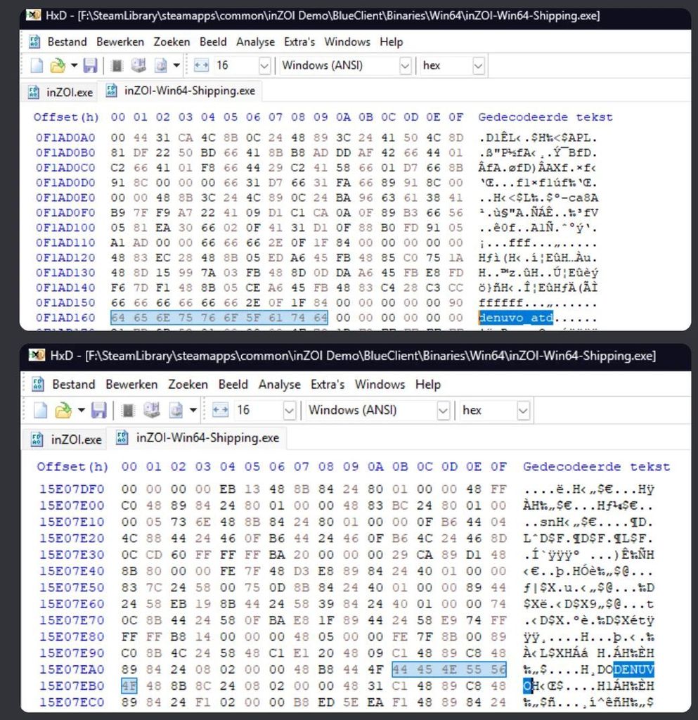Click offset 0F1AD0F0 row label, top window
Image resolution: width=698 pixels, height=720 pixels.
[65, 212]
